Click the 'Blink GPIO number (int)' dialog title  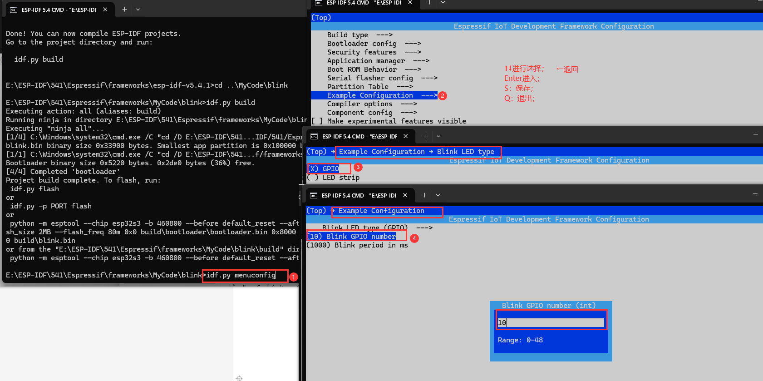[x=549, y=306]
